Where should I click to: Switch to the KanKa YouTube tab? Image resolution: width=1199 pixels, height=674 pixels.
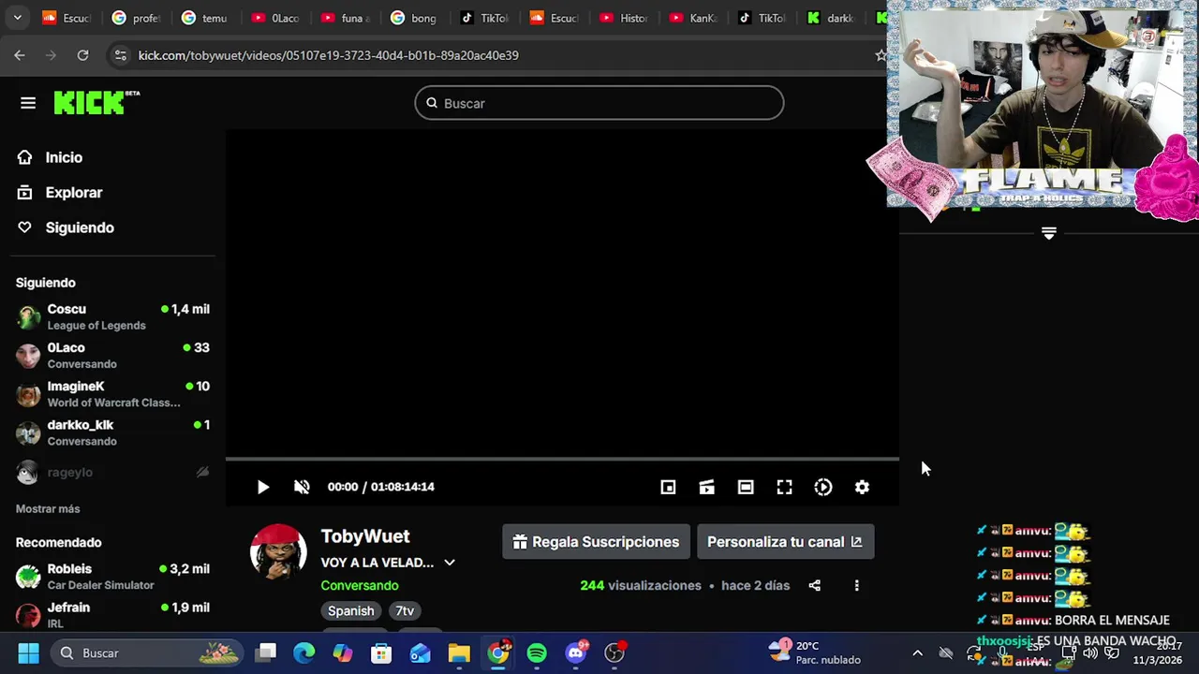[x=694, y=18]
